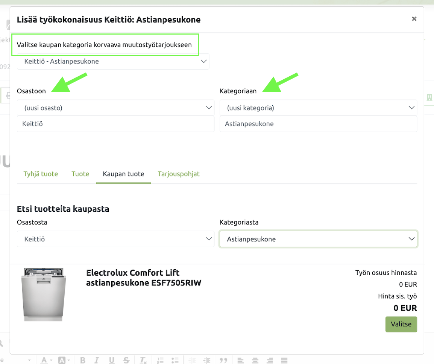Click the new section name field containing Keittiö
The height and width of the screenshot is (364, 434).
click(x=115, y=124)
